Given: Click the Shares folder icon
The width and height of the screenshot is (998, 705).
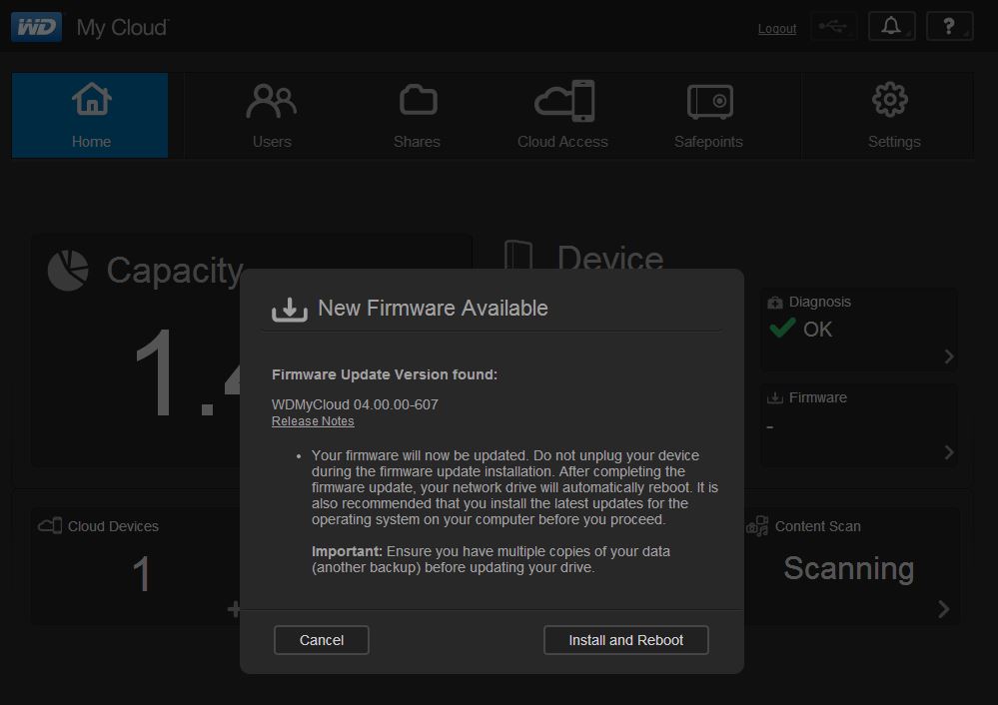Looking at the screenshot, I should tap(418, 100).
